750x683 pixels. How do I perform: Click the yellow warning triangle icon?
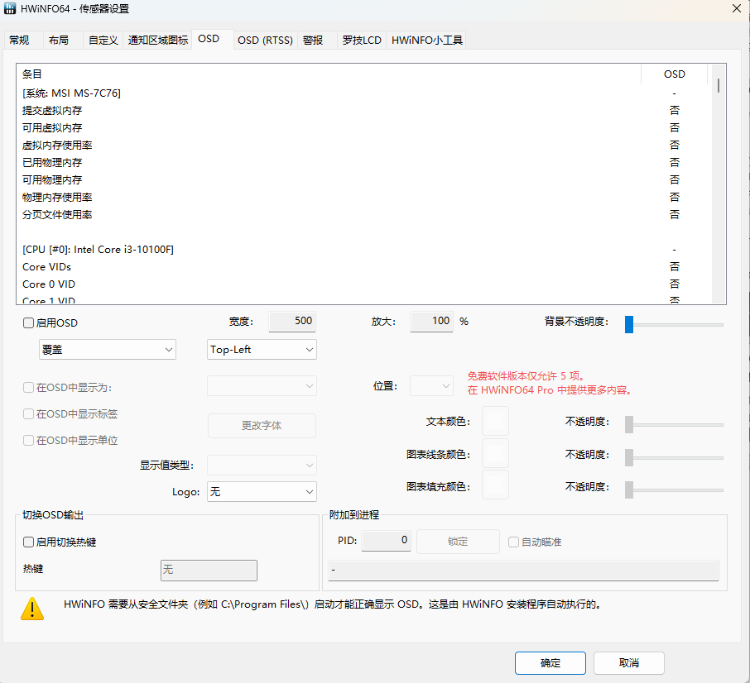pyautogui.click(x=32, y=609)
